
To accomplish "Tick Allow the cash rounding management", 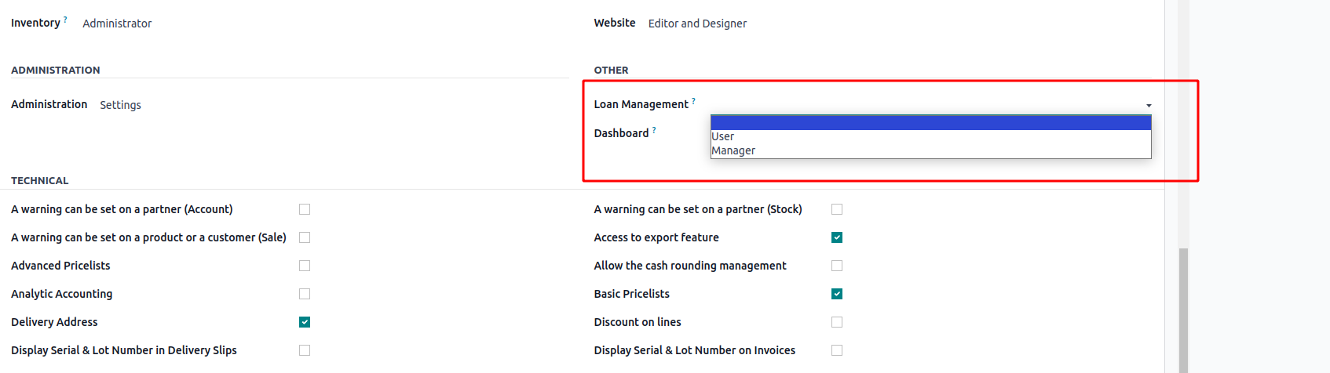I will [x=837, y=266].
